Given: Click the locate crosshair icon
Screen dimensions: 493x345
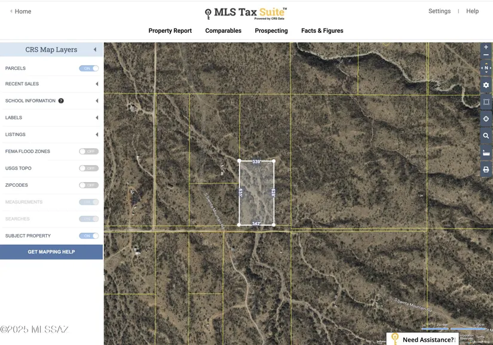Looking at the screenshot, I should tap(486, 119).
